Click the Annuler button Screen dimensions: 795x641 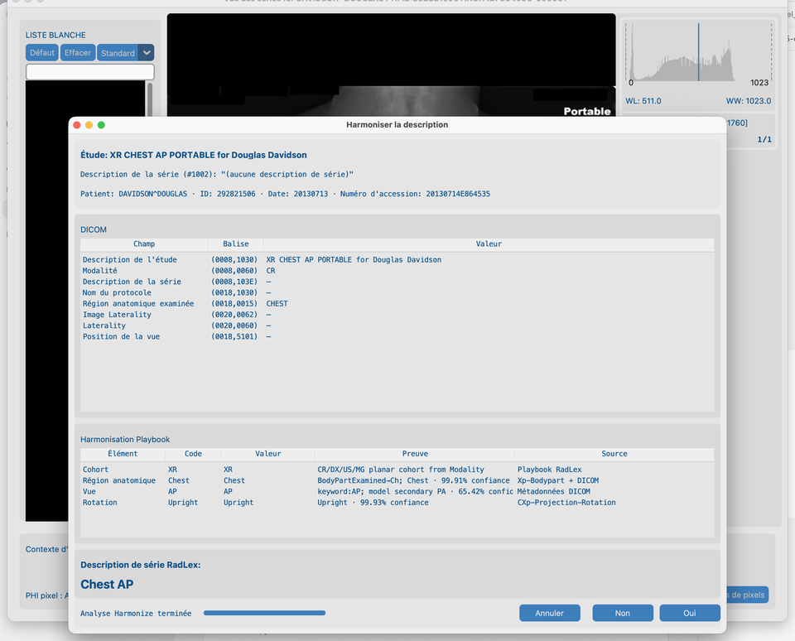(549, 613)
